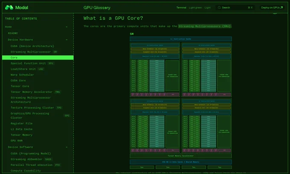The image size is (290, 174).
Task: Open GPU RAM entry
Action: pos(17,141)
